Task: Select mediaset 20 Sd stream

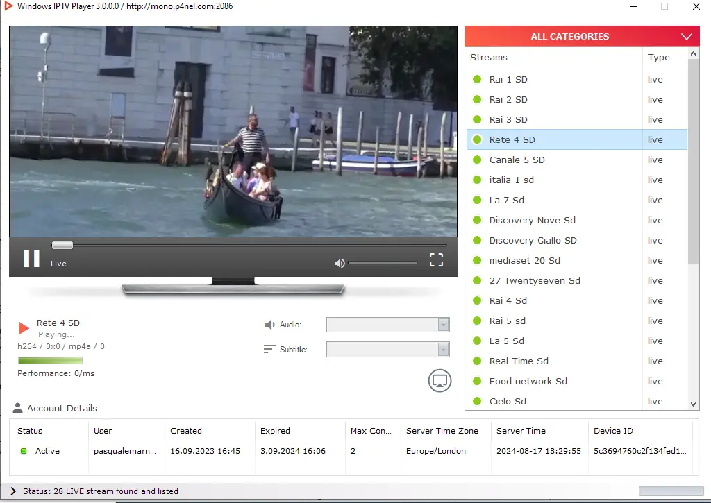Action: pos(577,260)
